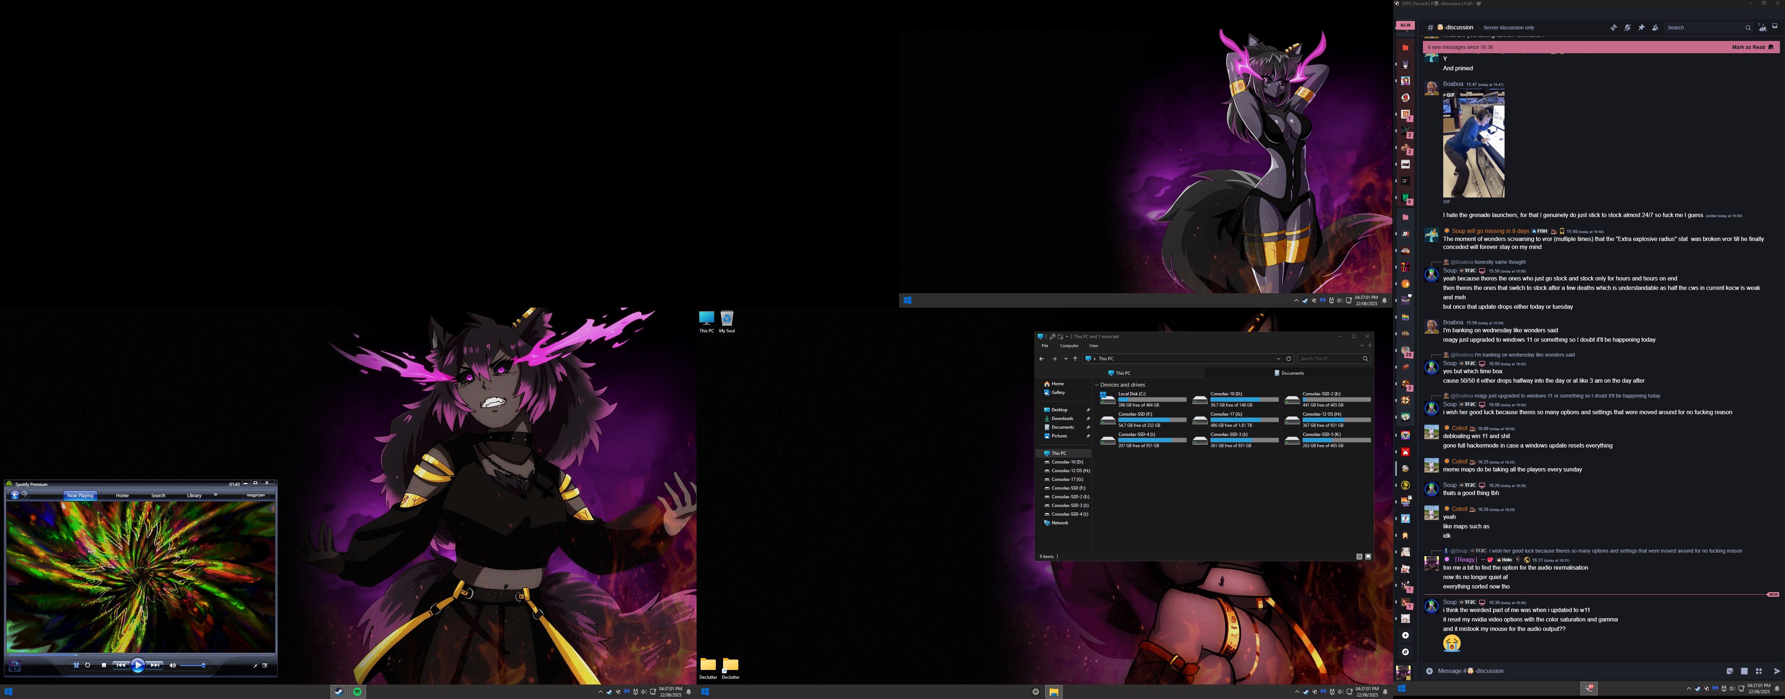The image size is (1785, 699).
Task: Mute Spotify via the speaker icon
Action: coord(173,666)
